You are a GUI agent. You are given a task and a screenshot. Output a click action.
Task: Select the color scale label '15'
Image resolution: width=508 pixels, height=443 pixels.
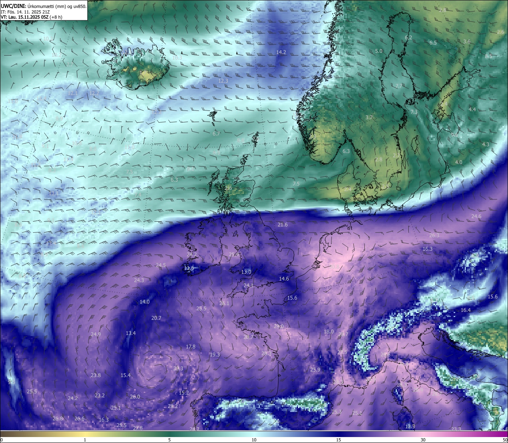click(x=339, y=440)
